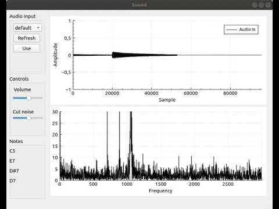This screenshot has width=279, height=209.
Task: Click the Use button
Action: tap(27, 48)
